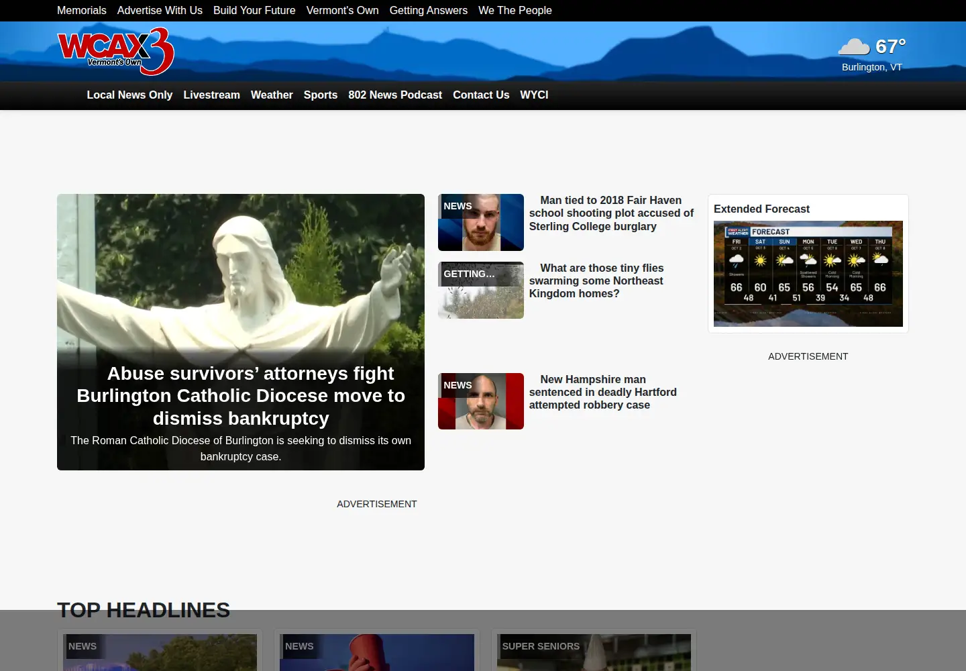This screenshot has height=671, width=966.
Task: Open Vermont's Own in the top bar
Action: [342, 10]
